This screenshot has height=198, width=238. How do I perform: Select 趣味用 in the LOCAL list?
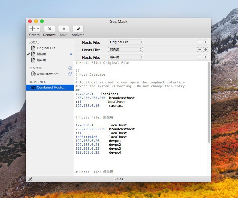[x=41, y=60]
